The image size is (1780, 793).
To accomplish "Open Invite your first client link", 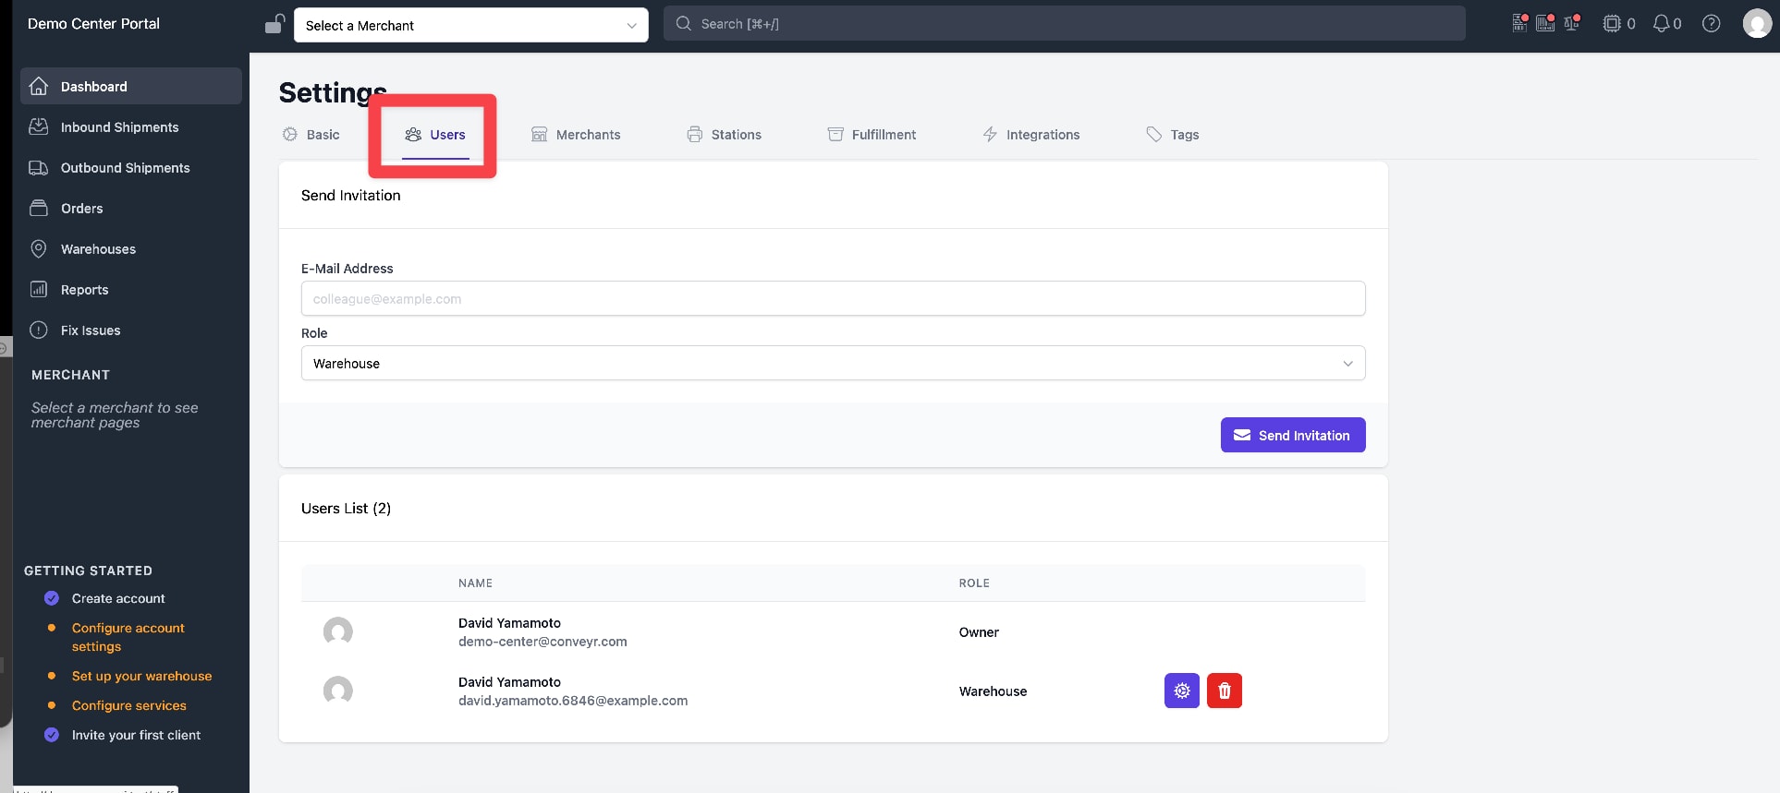I will 137,735.
